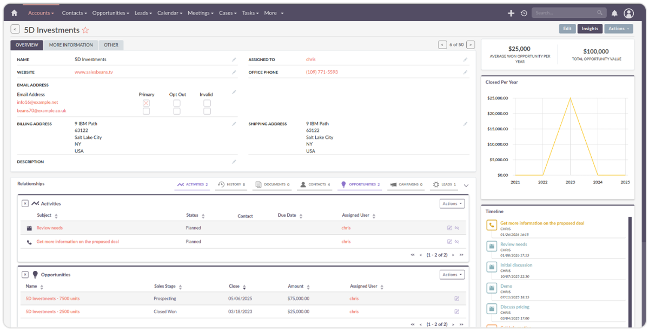Screen dimensions: 649x332
Task: Open the Opportunities navigation menu
Action: [x=110, y=12]
